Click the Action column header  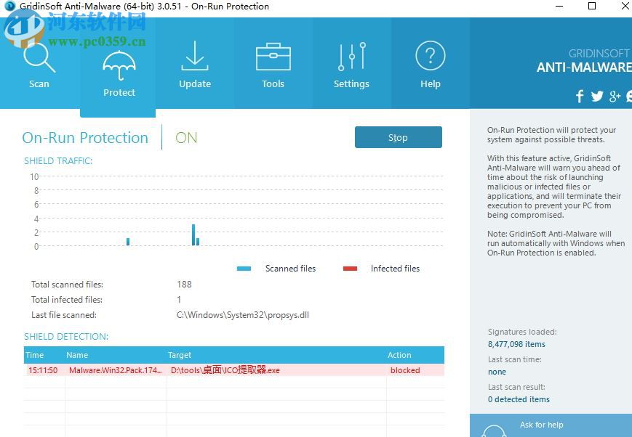[399, 355]
